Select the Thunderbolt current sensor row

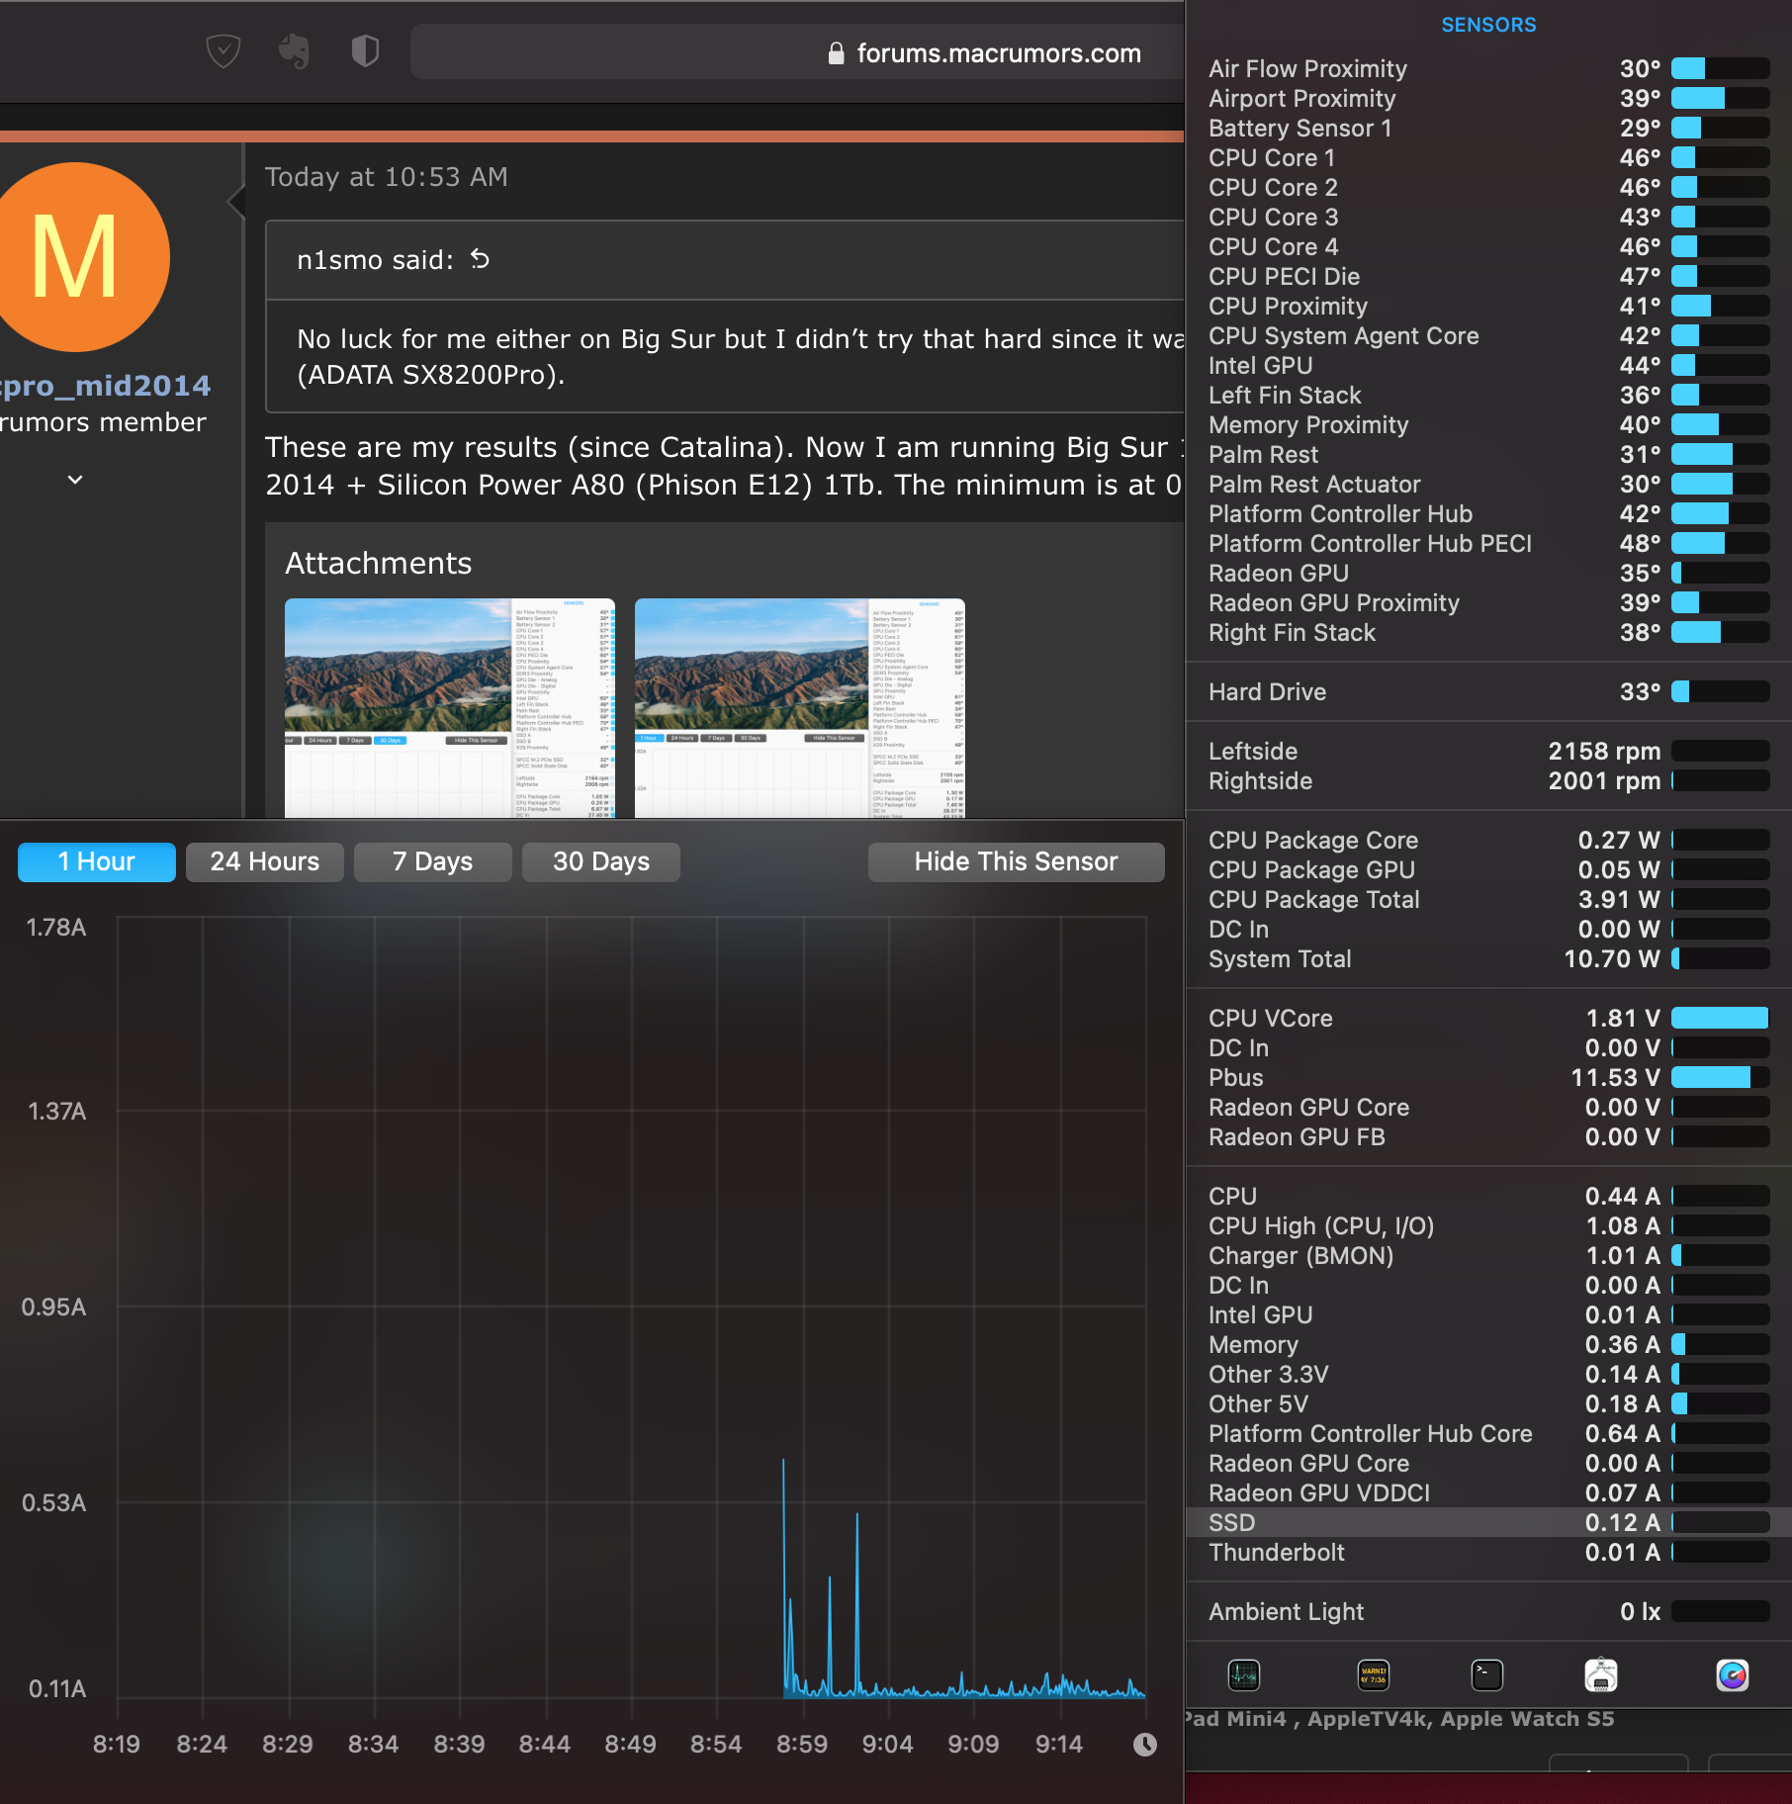(x=1488, y=1552)
